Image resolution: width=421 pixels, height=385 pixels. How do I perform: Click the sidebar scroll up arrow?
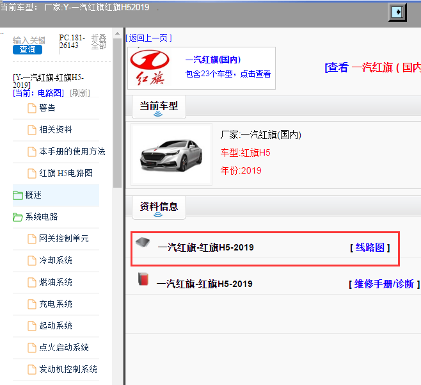[x=117, y=33]
